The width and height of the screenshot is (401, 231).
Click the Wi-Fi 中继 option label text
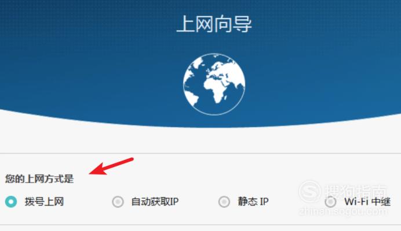367,202
